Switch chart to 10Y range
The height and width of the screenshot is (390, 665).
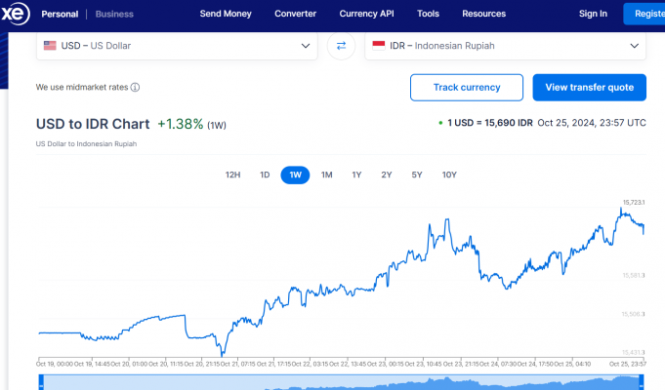(449, 175)
